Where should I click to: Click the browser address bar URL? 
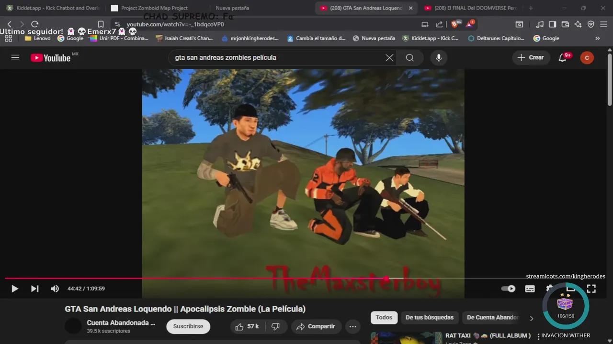[175, 24]
